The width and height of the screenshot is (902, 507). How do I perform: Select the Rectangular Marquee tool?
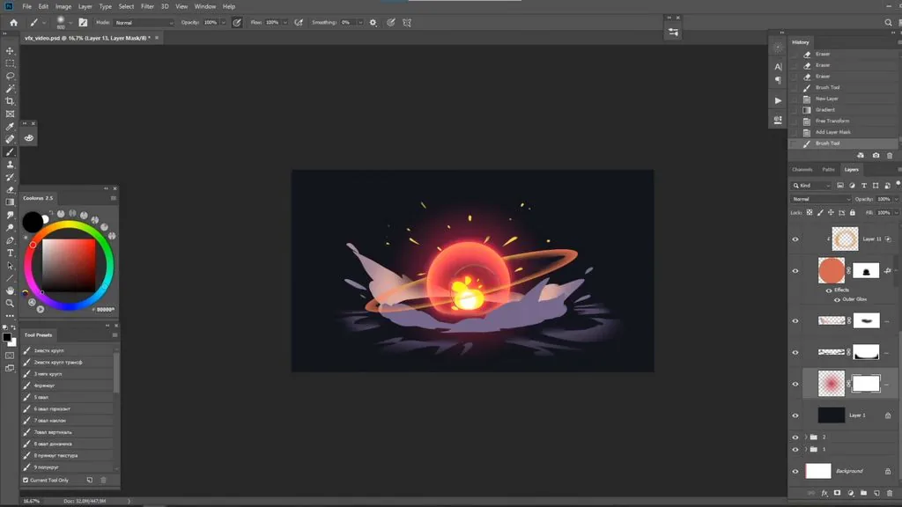10,63
